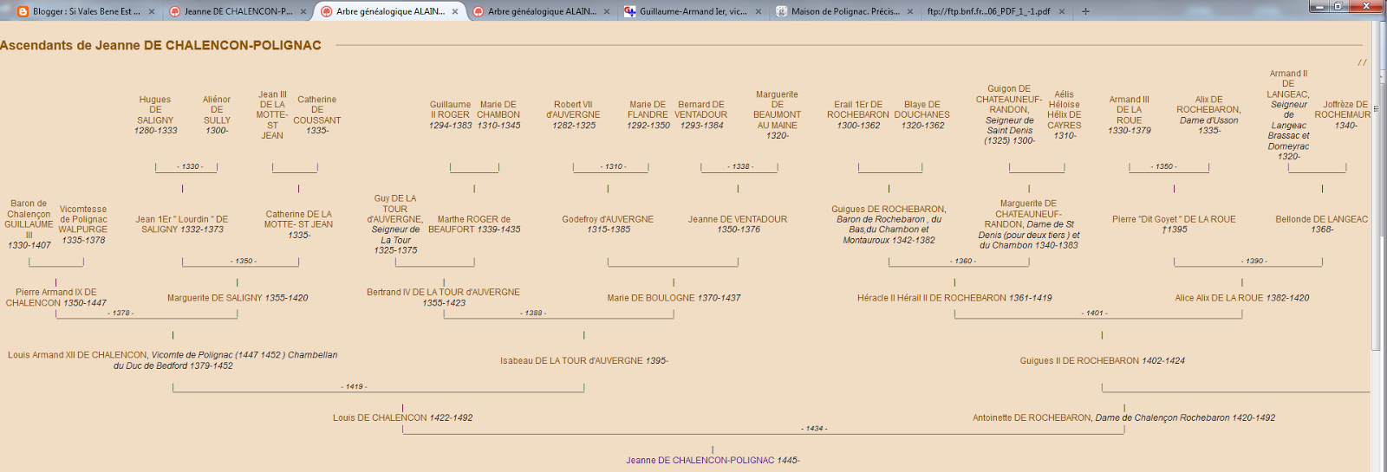Open Joffrèze DE ROCHEMAUR 1340-
Viewport: 1387px width, 472px height.
pyautogui.click(x=1345, y=115)
